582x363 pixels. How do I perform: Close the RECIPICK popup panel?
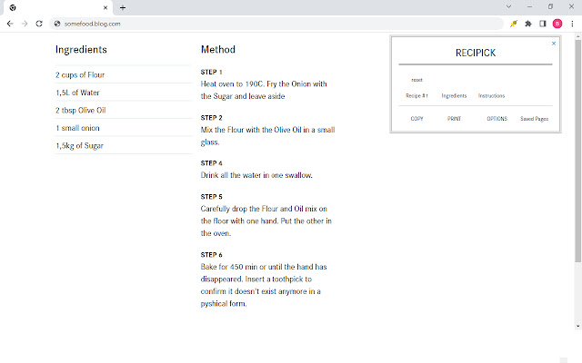tap(554, 44)
